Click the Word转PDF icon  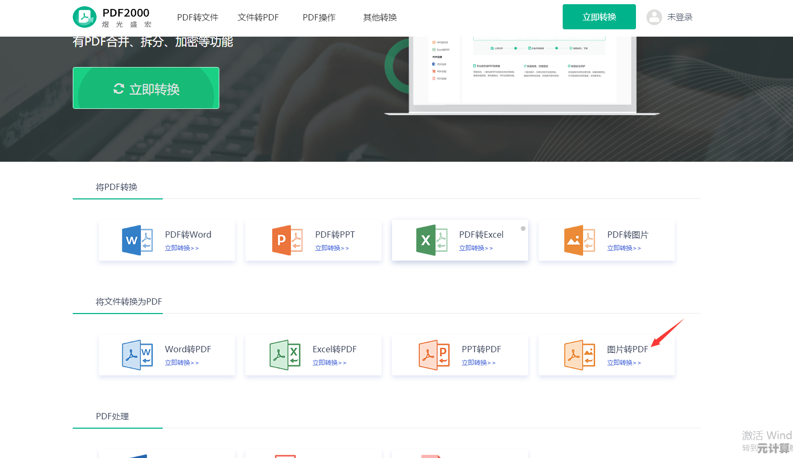[137, 355]
